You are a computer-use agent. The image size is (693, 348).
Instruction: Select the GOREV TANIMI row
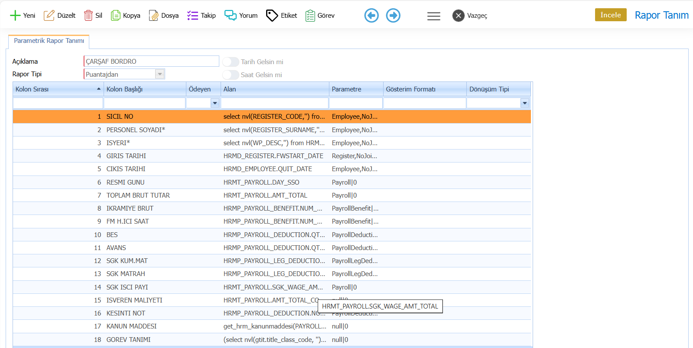272,340
